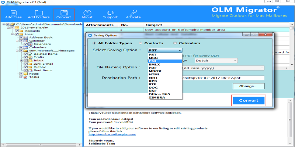Click the folder tree horizontal scrollbar
295x147 pixels.
coord(41,145)
